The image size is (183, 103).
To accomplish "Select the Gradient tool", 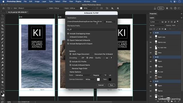I will tap(2, 55).
